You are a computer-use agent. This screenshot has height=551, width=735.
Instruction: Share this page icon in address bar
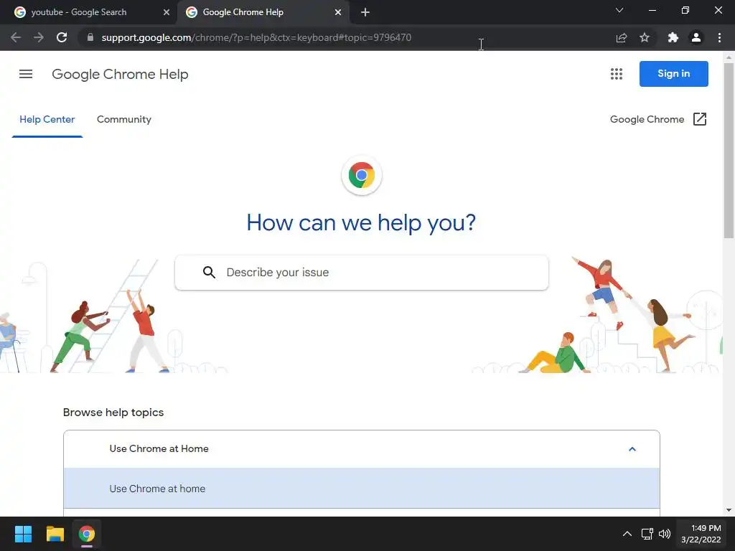(x=622, y=37)
